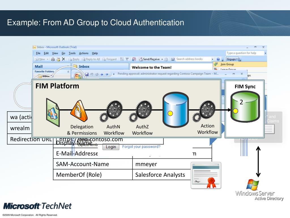
Task: Expand the Send/Receive dropdown arrow
Action: tap(162, 59)
